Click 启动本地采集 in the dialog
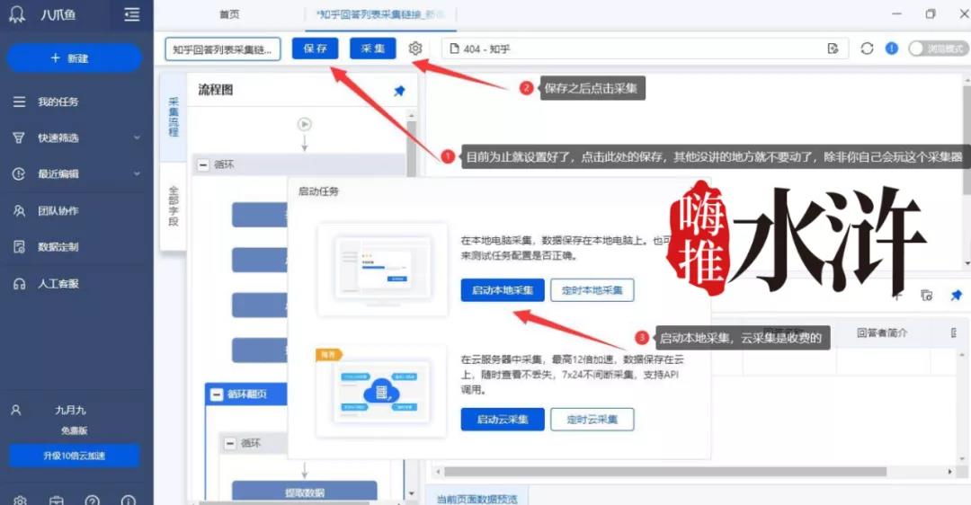Image resolution: width=971 pixels, height=505 pixels. click(503, 289)
